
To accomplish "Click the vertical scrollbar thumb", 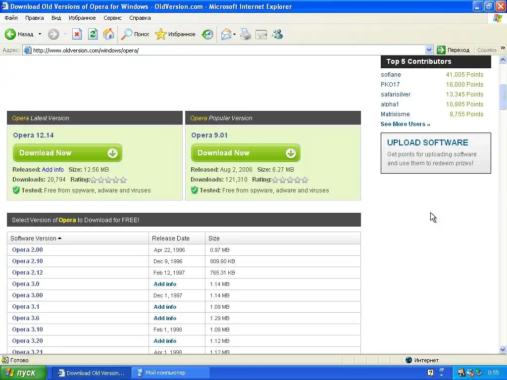I will coord(503,96).
